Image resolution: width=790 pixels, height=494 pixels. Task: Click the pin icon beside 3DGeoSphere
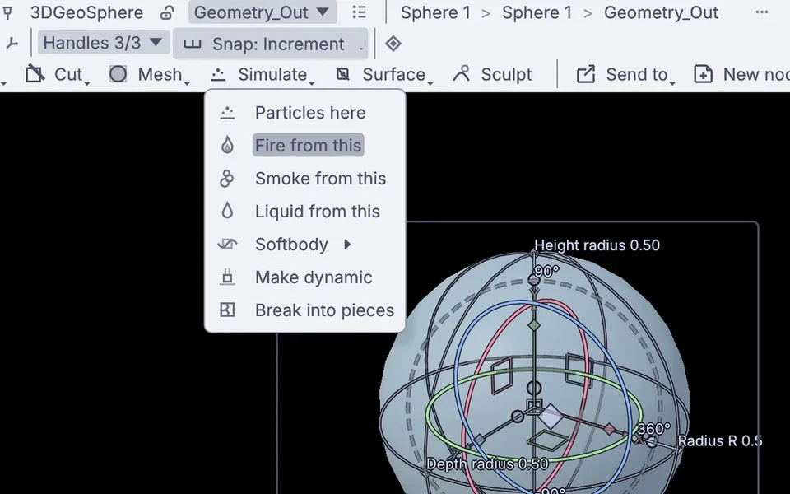coord(7,12)
